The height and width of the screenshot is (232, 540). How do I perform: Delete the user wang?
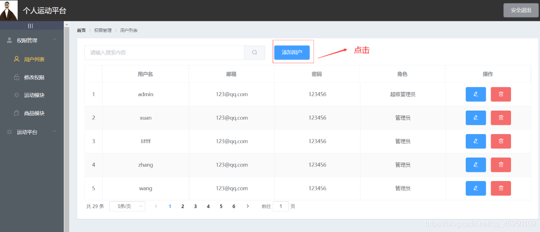click(x=501, y=188)
